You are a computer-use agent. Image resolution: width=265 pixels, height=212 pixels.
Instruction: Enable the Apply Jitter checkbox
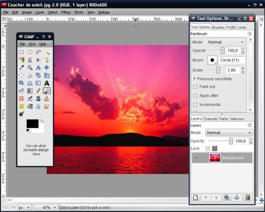point(195,96)
